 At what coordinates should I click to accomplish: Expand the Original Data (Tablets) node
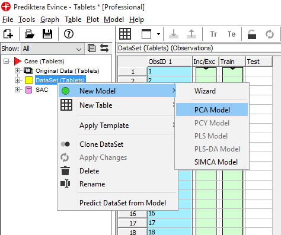[17, 70]
